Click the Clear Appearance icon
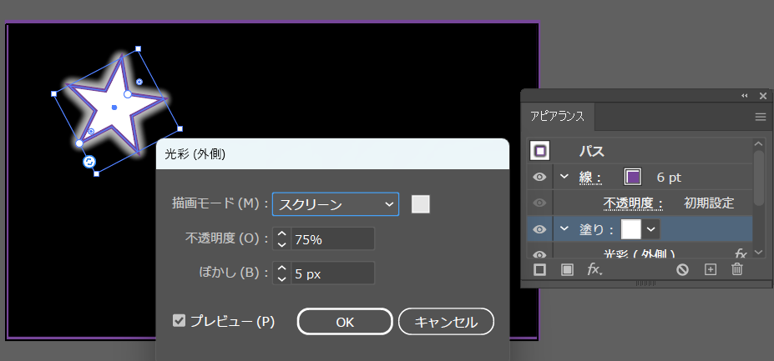The height and width of the screenshot is (361, 774). [682, 269]
